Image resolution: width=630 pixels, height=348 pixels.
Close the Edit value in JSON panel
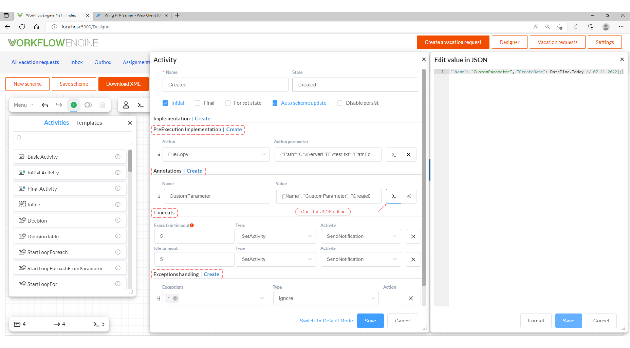(622, 59)
